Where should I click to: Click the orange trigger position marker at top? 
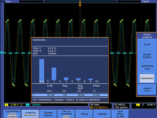[80, 5]
